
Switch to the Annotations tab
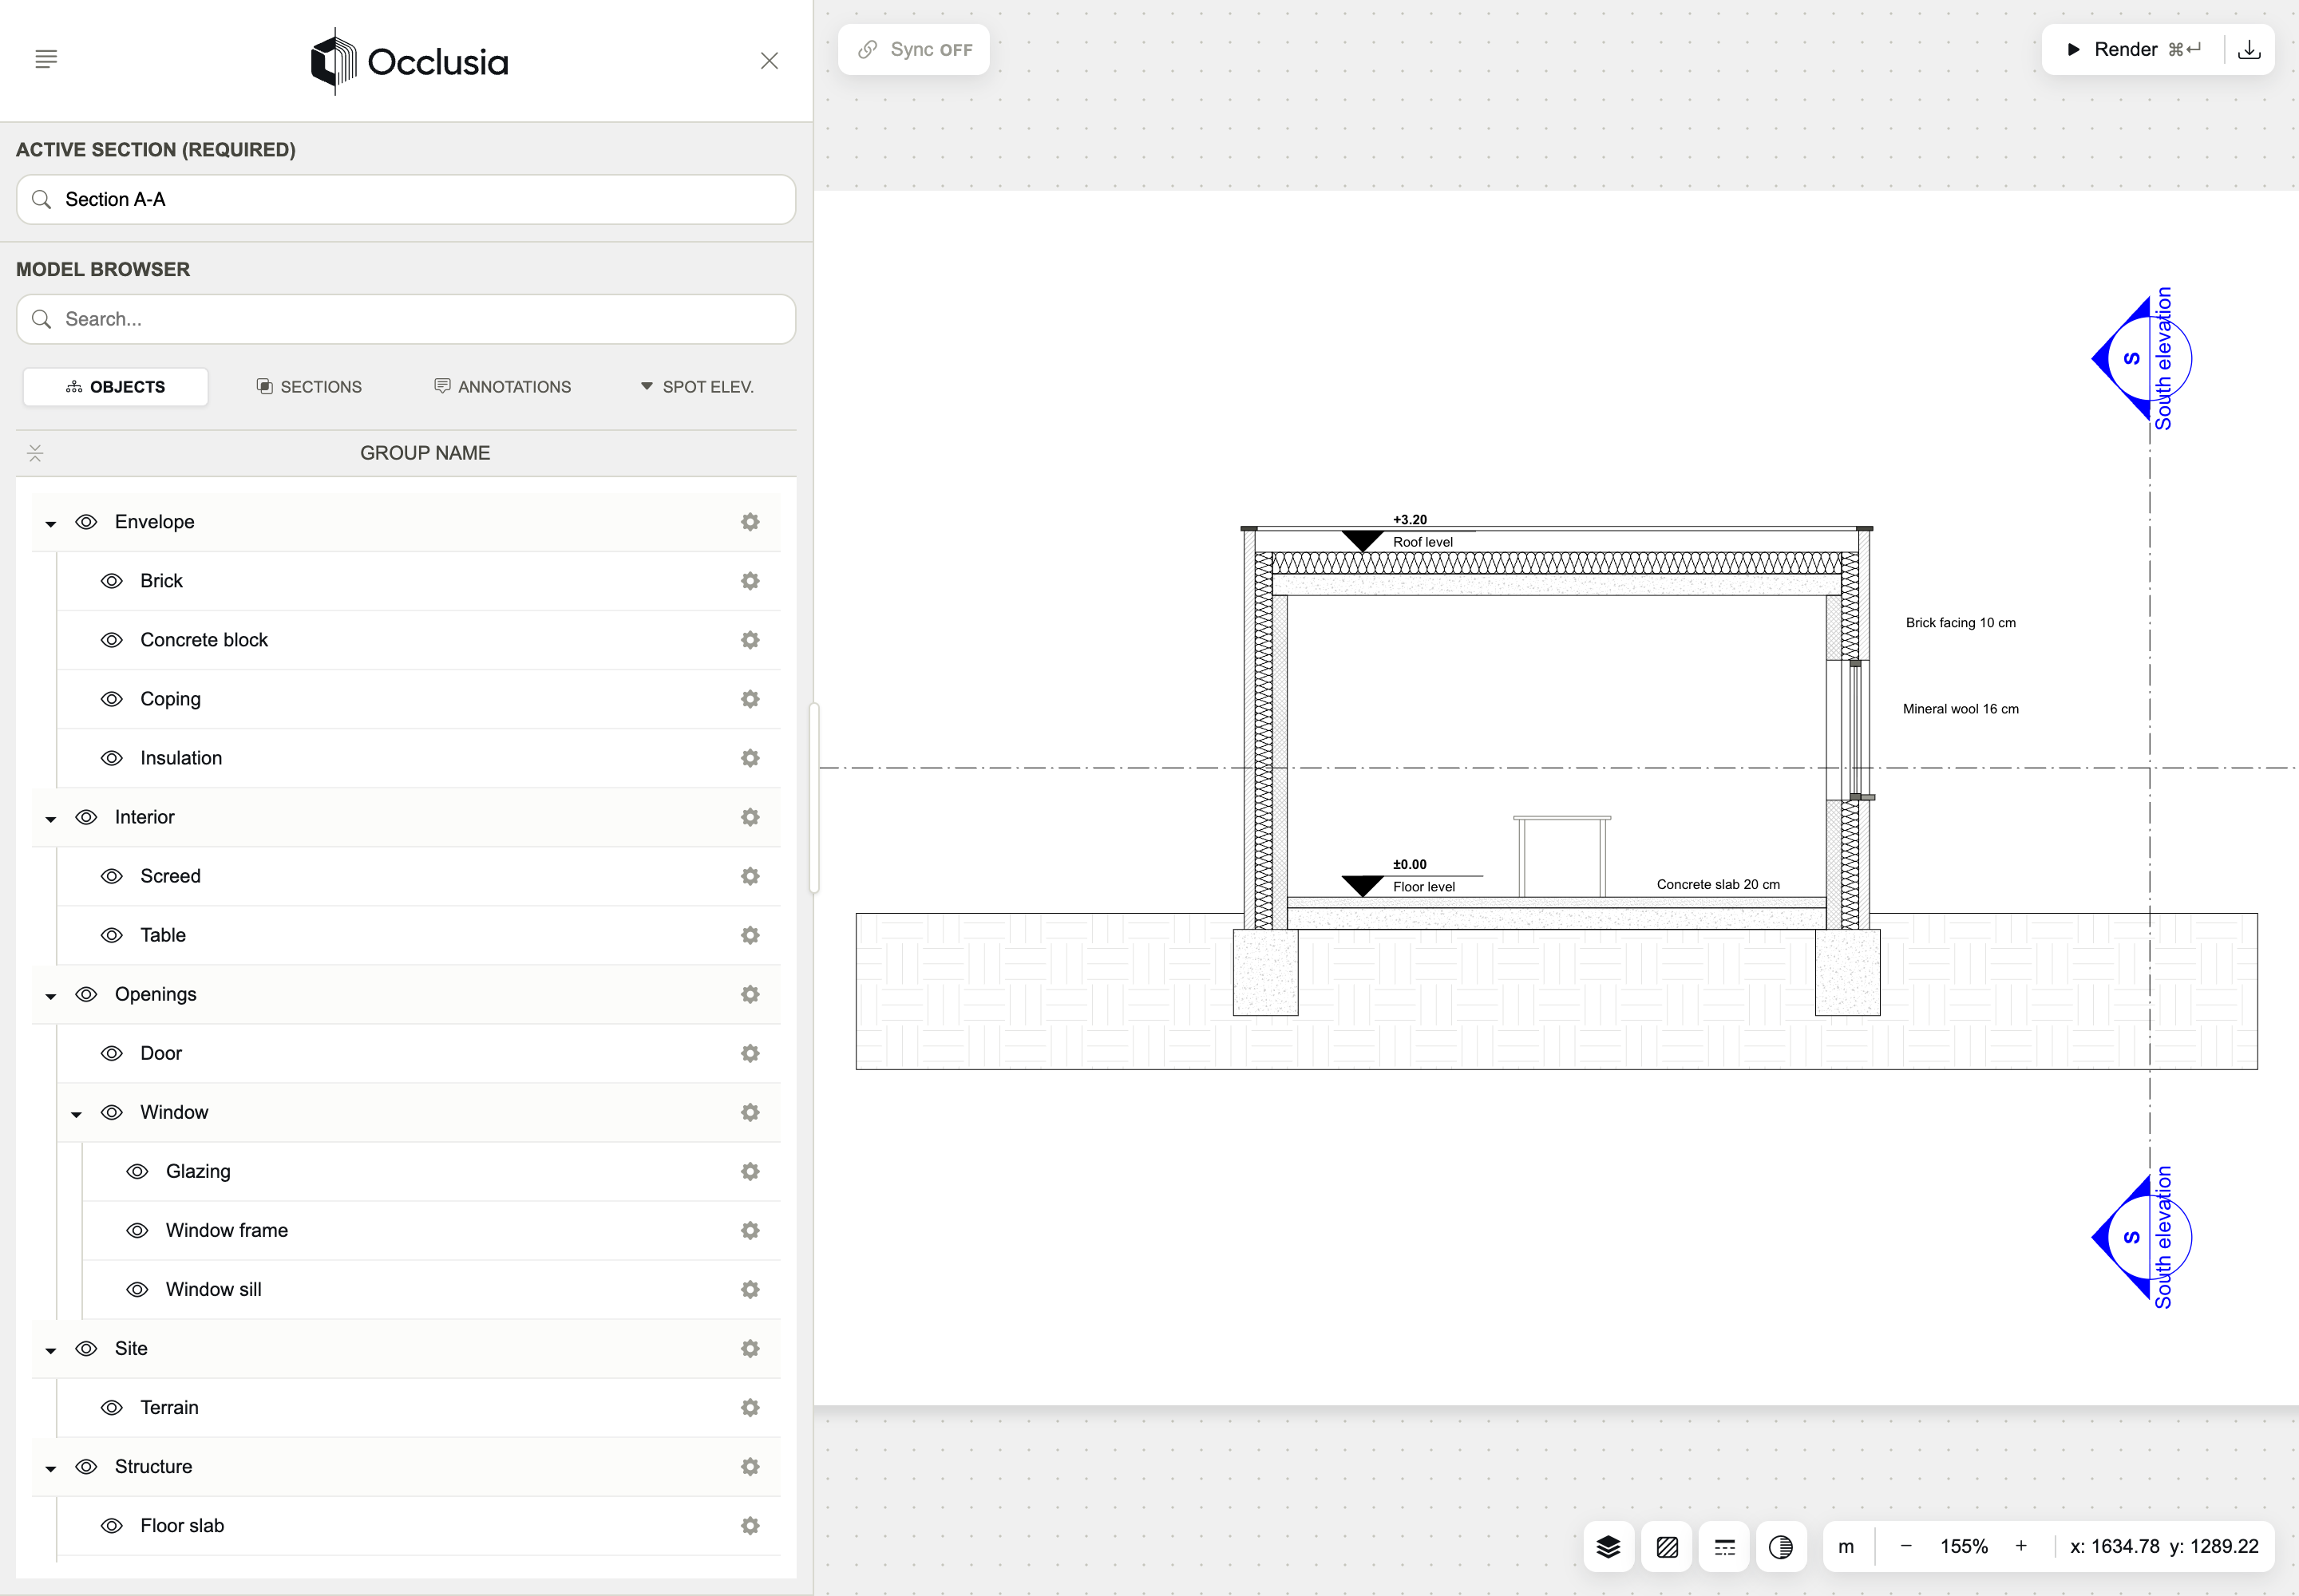coord(502,387)
